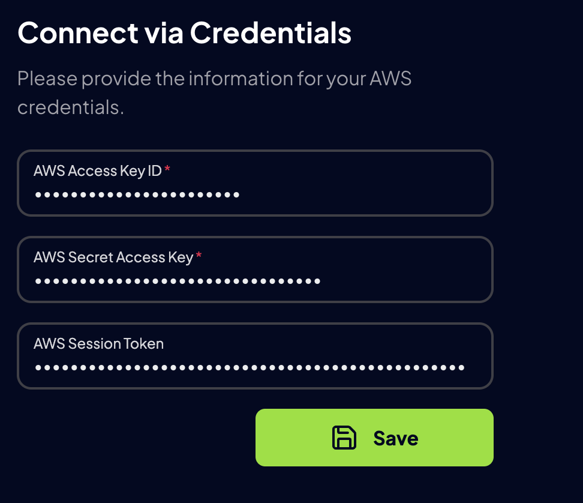Select the masked AWS Secret Access Key value
Screen dimensions: 583x503
coord(177,280)
